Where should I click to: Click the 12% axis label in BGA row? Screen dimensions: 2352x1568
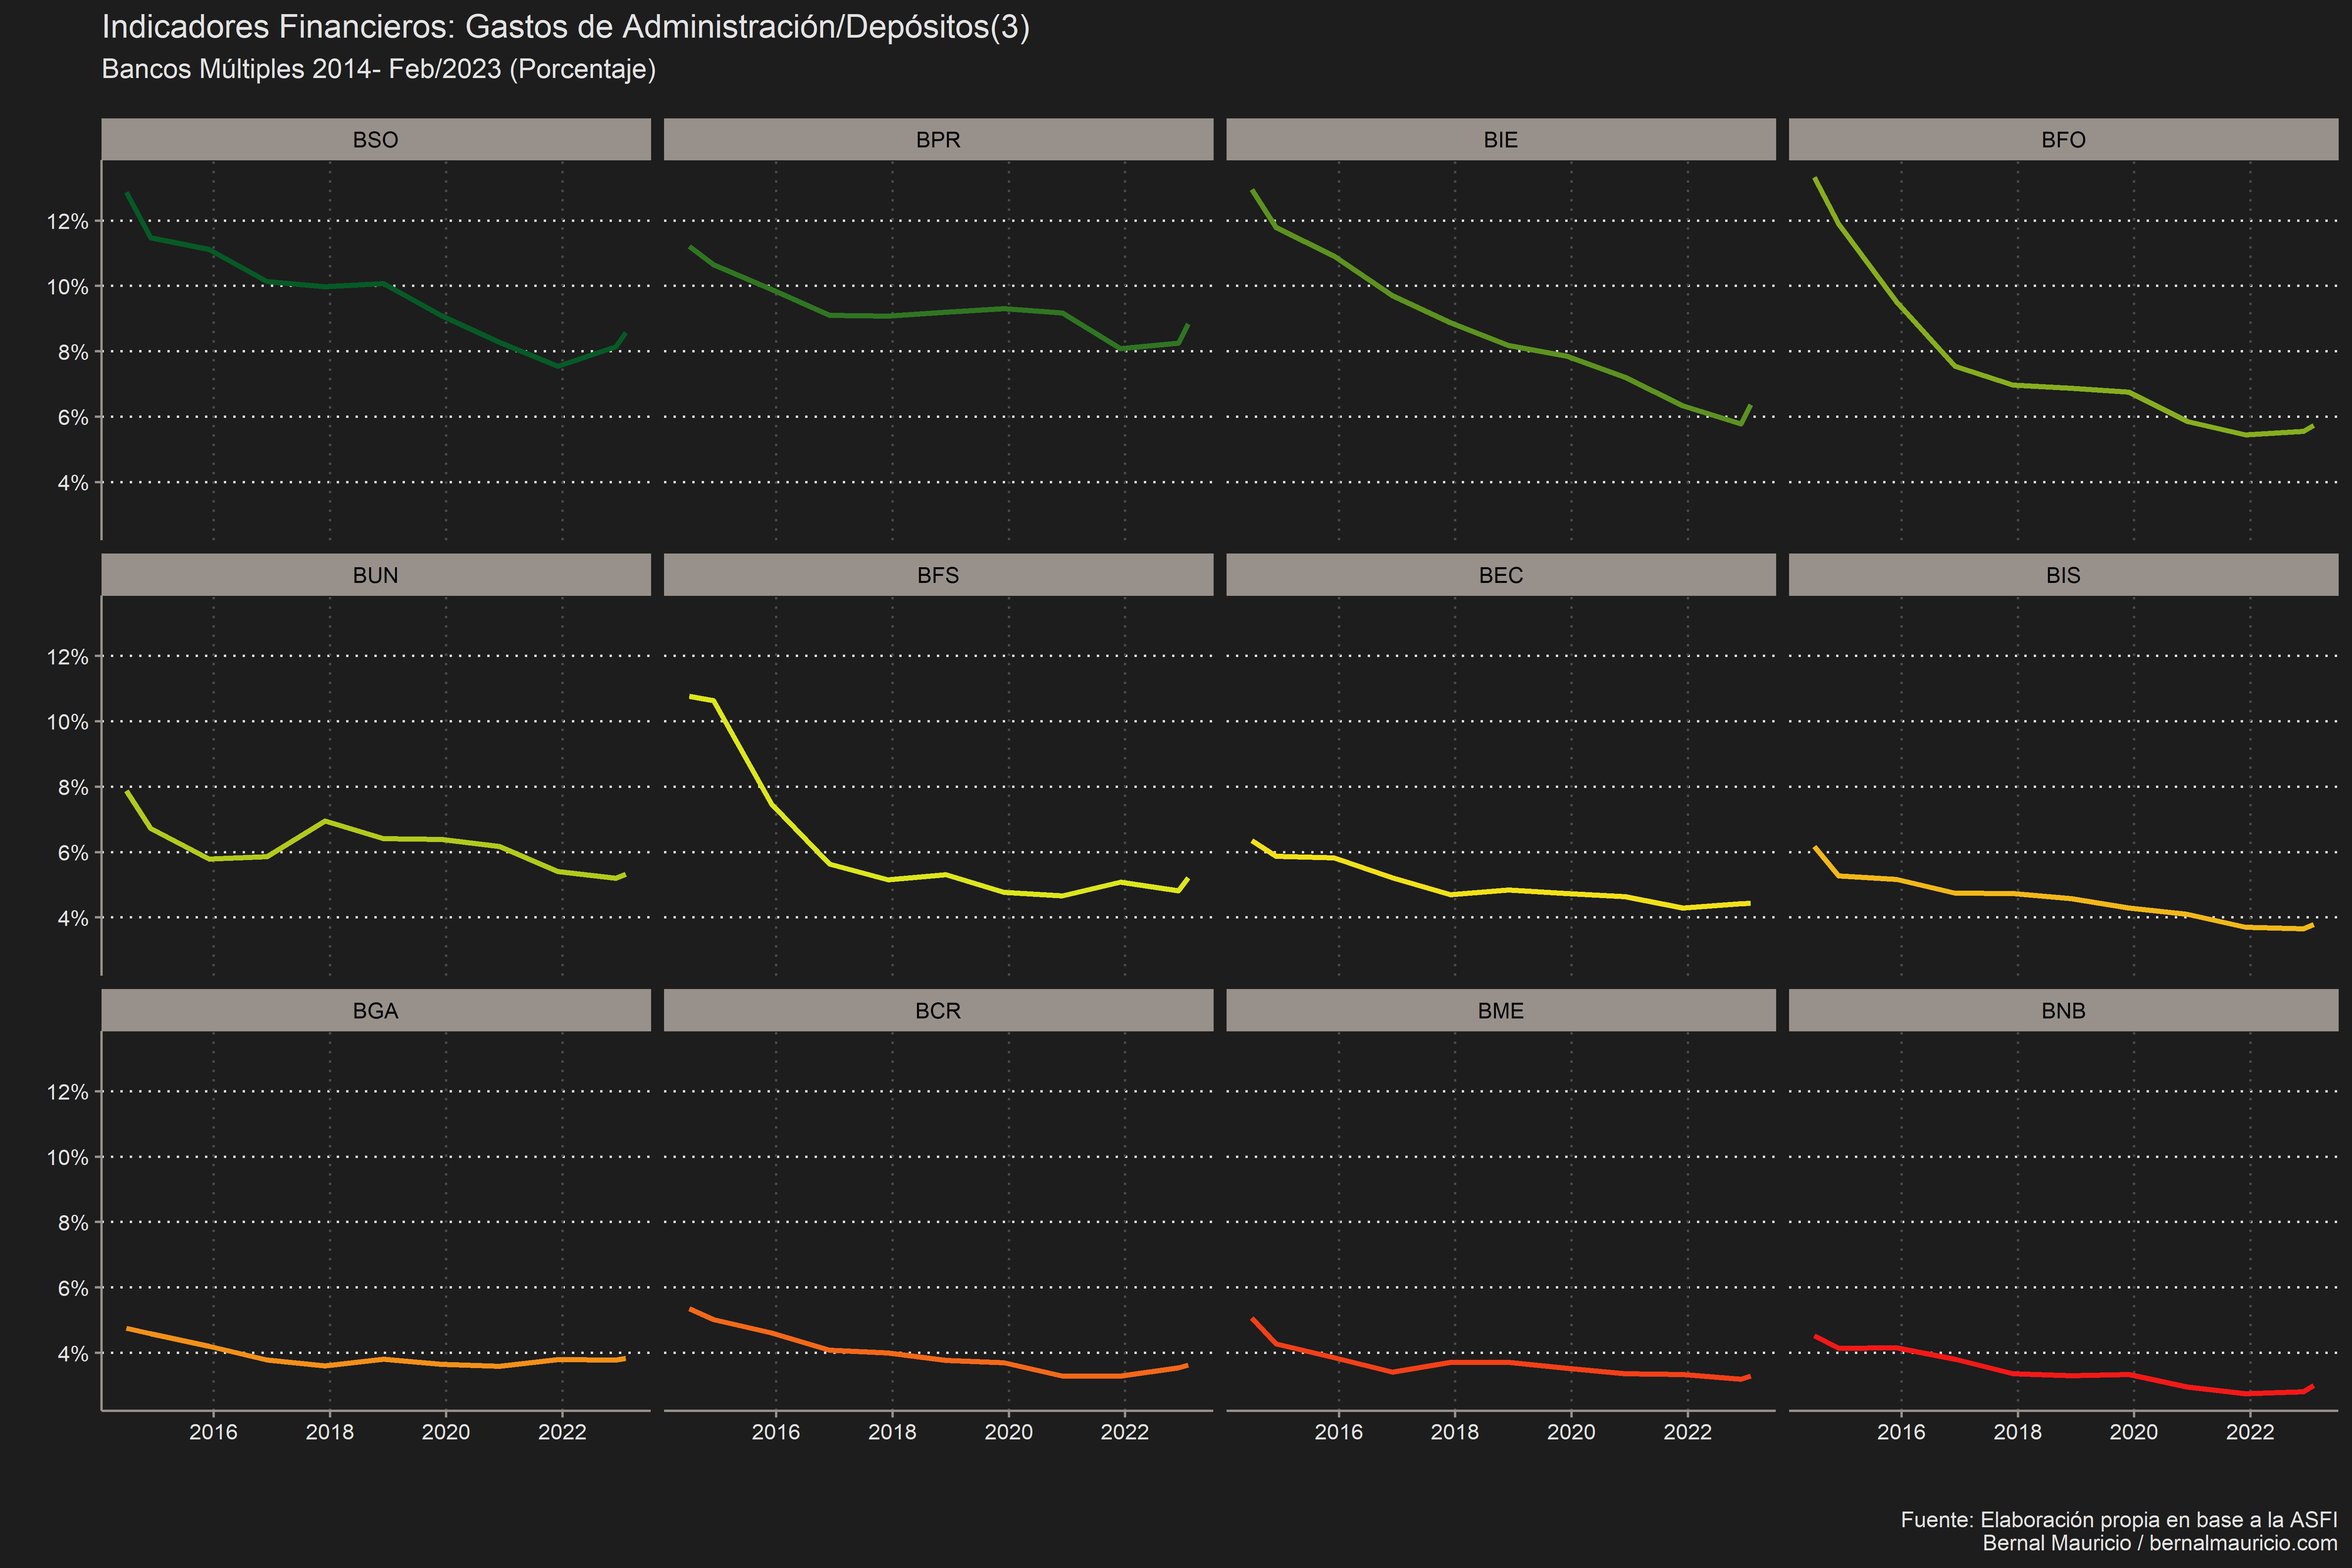point(68,1092)
